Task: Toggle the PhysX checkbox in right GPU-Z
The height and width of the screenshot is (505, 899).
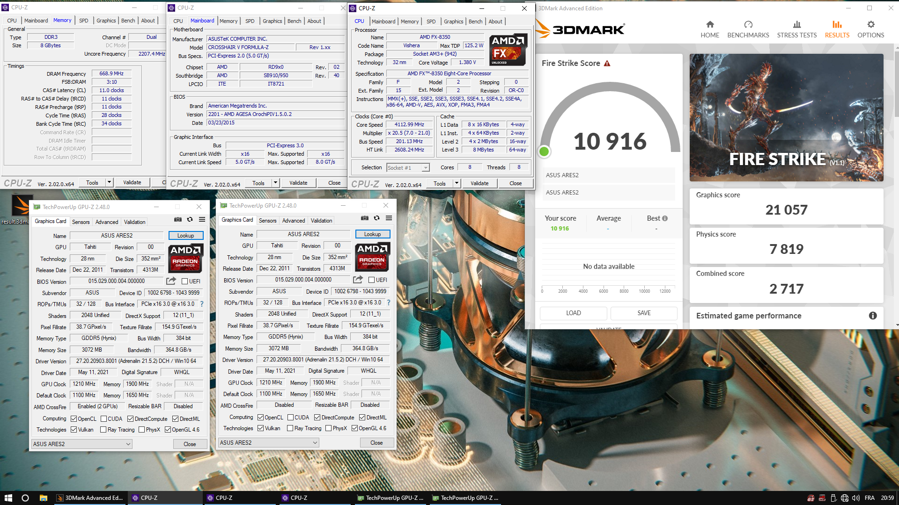Action: (x=328, y=428)
